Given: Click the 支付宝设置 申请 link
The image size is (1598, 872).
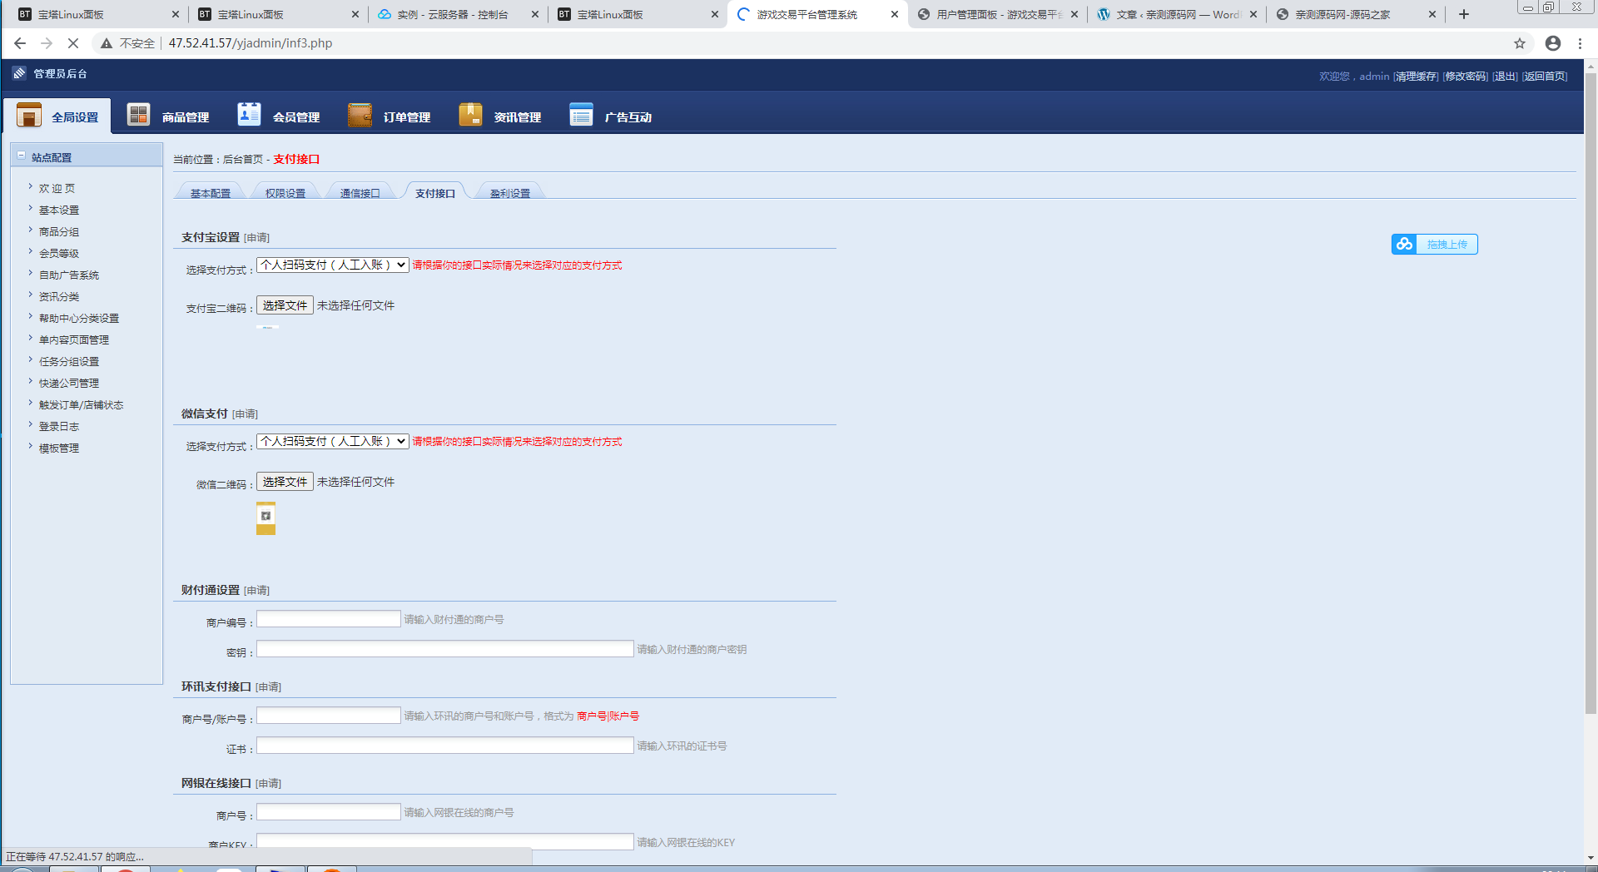Looking at the screenshot, I should point(256,238).
